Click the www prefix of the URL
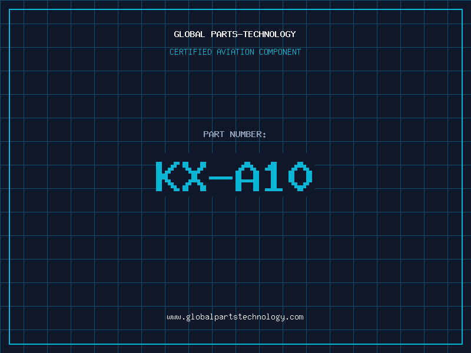The height and width of the screenshot is (353, 471). point(174,317)
